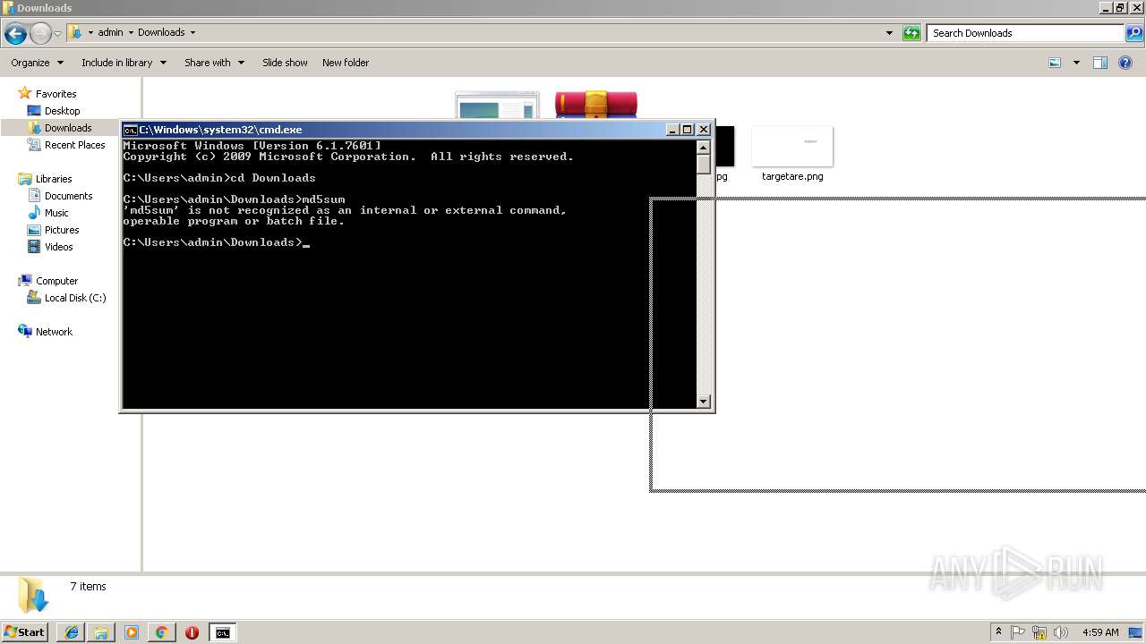This screenshot has height=644, width=1146.
Task: Click the cmd vertical scrollbar thumb
Action: pos(704,165)
